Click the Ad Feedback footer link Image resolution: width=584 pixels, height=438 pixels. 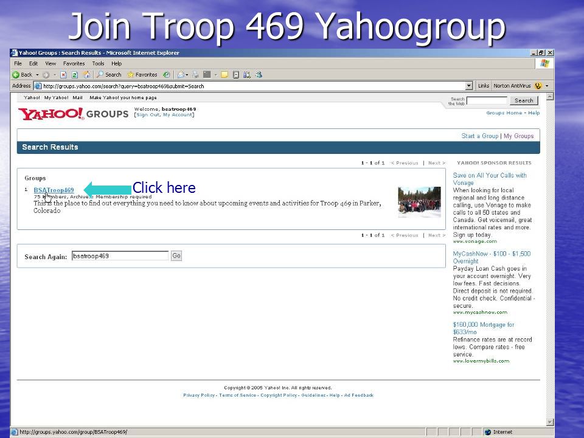click(359, 395)
